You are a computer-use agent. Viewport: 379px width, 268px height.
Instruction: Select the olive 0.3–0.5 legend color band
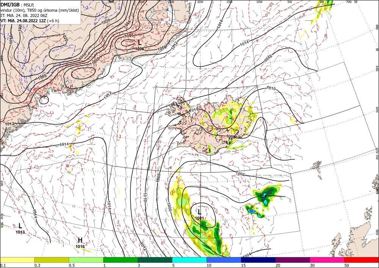[x=52, y=260]
